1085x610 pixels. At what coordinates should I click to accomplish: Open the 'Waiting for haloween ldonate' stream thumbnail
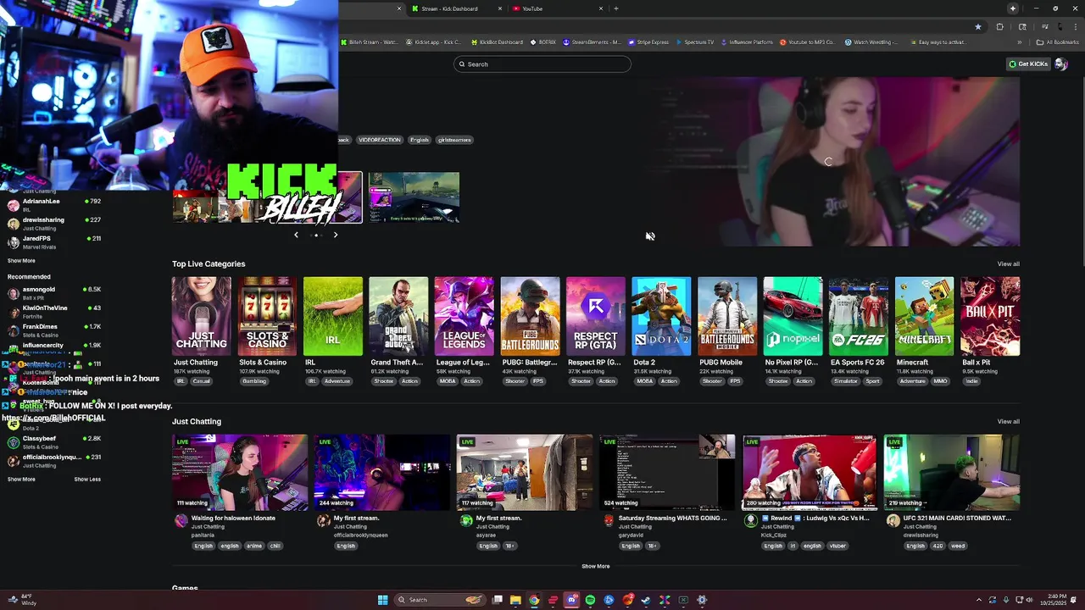point(240,473)
